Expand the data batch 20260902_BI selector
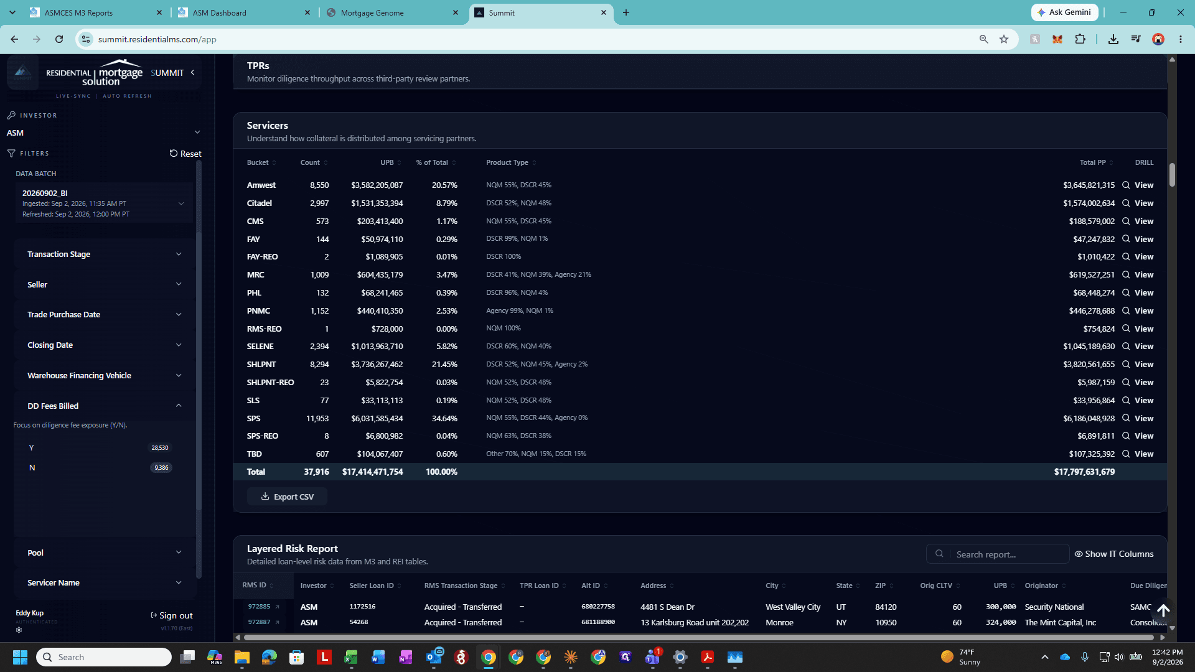This screenshot has width=1195, height=672. pos(104,203)
